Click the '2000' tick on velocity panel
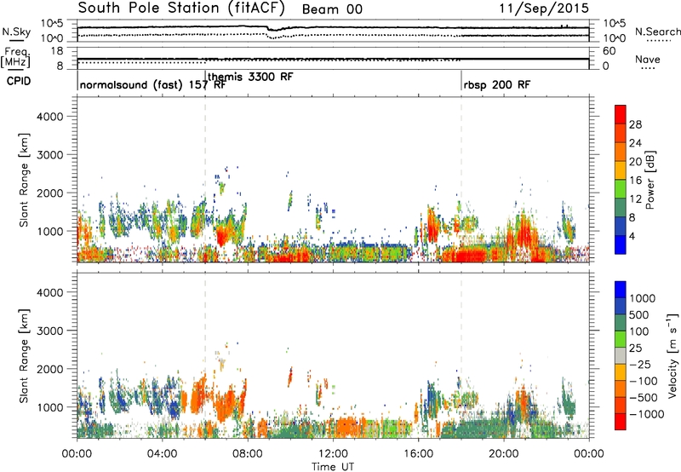The height and width of the screenshot is (472, 681). 49,369
